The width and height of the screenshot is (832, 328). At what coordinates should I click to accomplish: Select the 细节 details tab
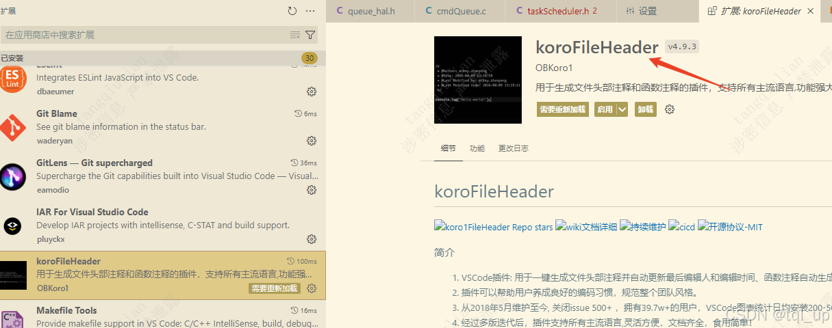coord(449,148)
